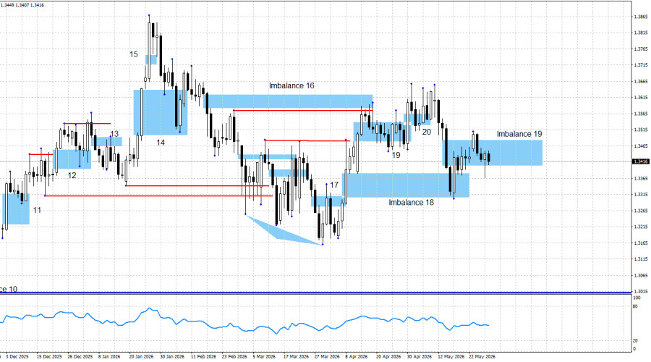Click the 1.3765 price axis label
This screenshot has height=362, width=651.
coord(641,49)
